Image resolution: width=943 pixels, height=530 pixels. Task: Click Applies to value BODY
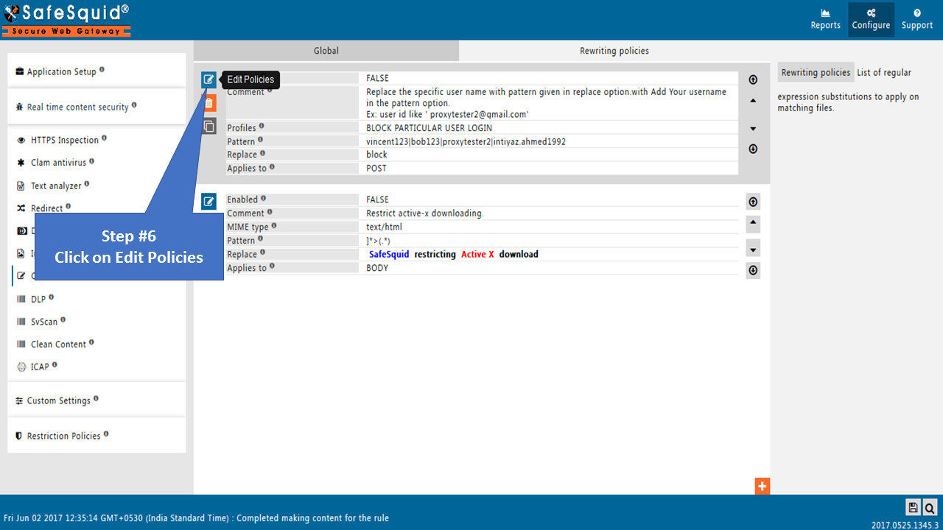(x=377, y=268)
